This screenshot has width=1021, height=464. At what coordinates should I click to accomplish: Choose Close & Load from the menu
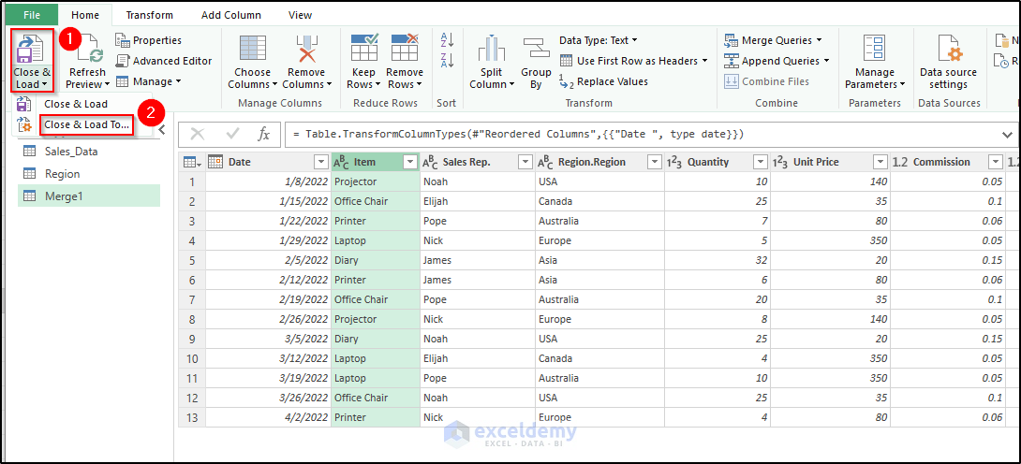(76, 104)
